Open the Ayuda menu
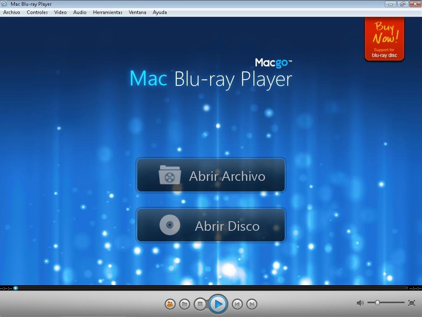 (159, 12)
